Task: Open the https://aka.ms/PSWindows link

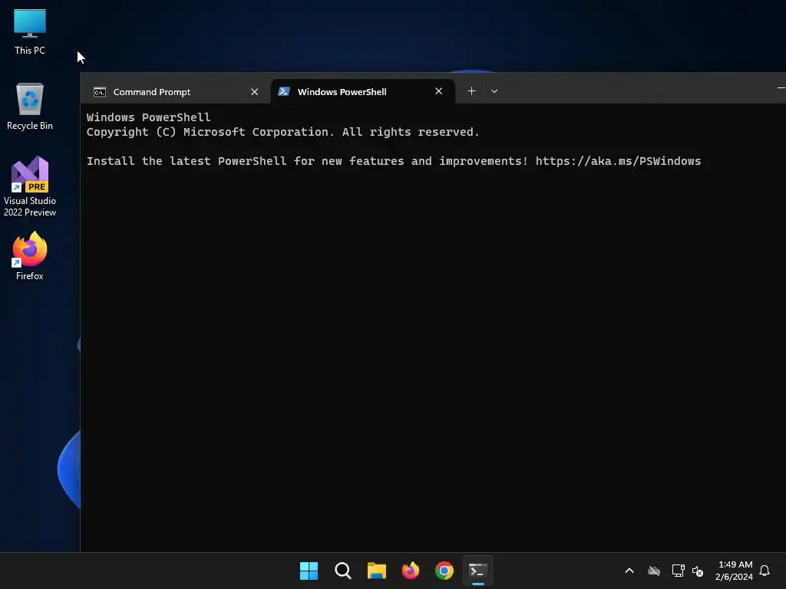Action: [618, 161]
